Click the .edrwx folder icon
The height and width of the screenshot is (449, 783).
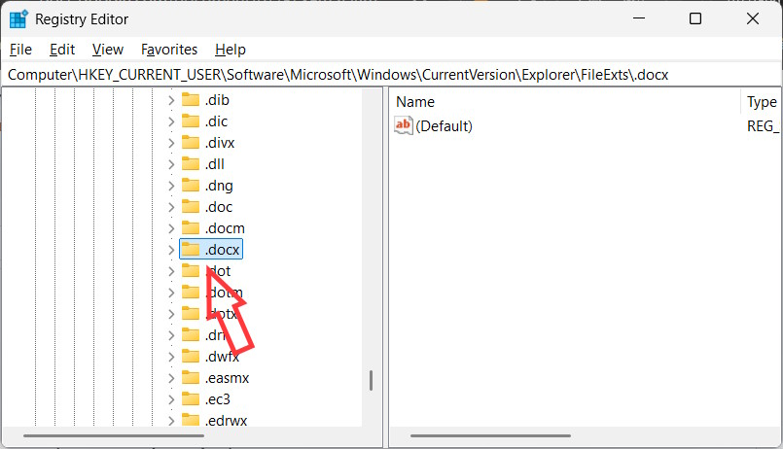[191, 420]
